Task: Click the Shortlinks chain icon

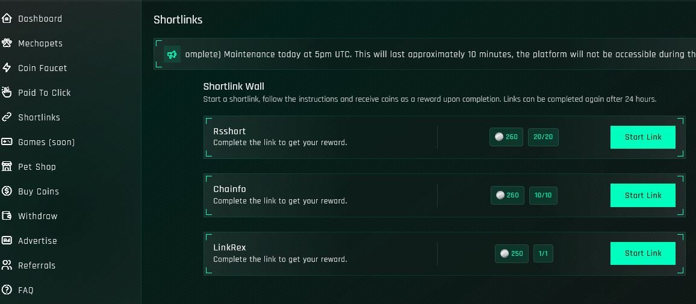Action: click(x=7, y=117)
